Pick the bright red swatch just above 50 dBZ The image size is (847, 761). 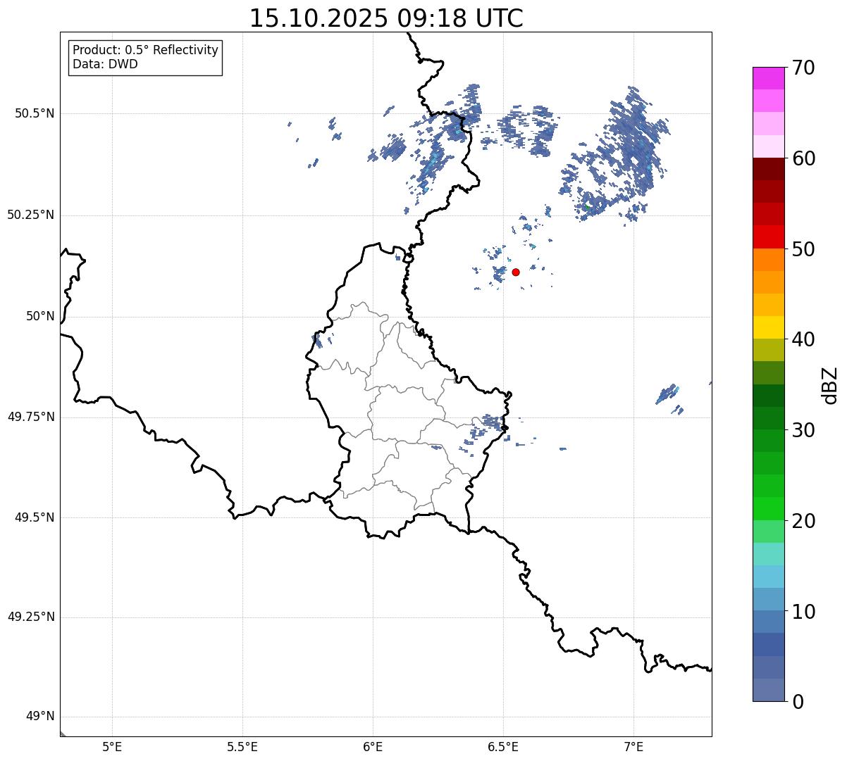[769, 237]
